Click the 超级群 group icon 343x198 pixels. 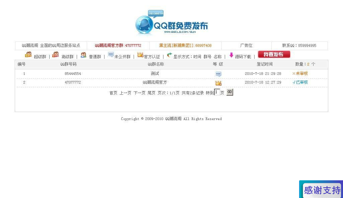pos(28,55)
